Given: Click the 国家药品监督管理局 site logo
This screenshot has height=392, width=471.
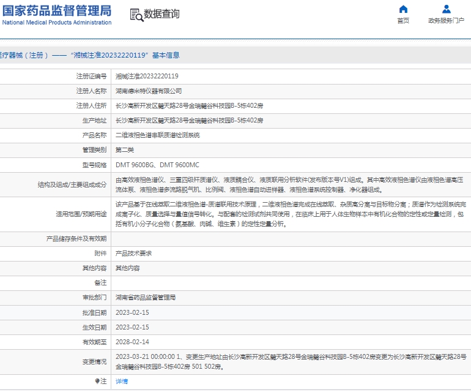Looking at the screenshot, I should 57,10.
